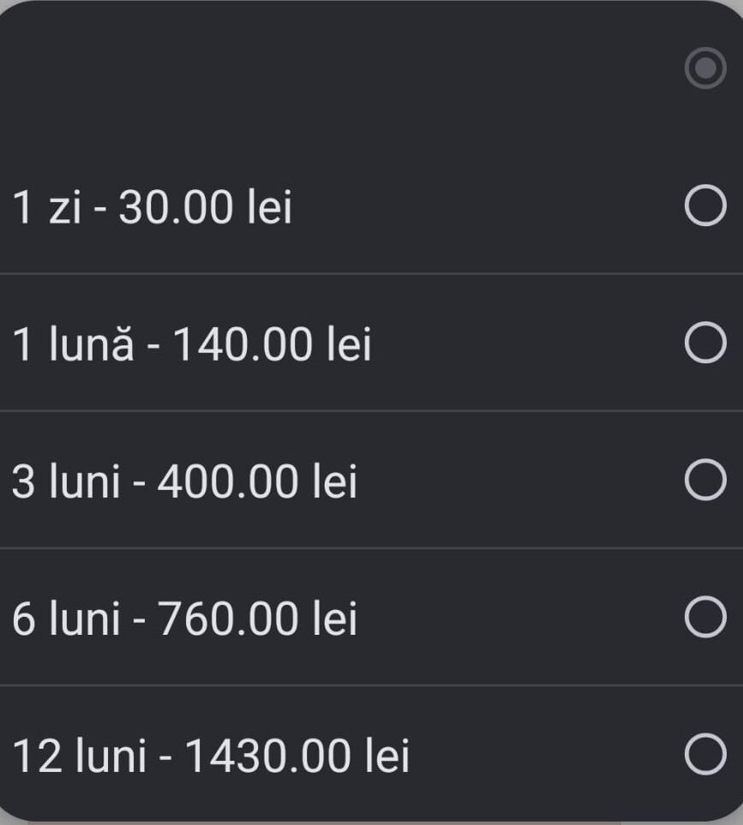Choose the 12 luni radio button
The height and width of the screenshot is (825, 743).
705,755
